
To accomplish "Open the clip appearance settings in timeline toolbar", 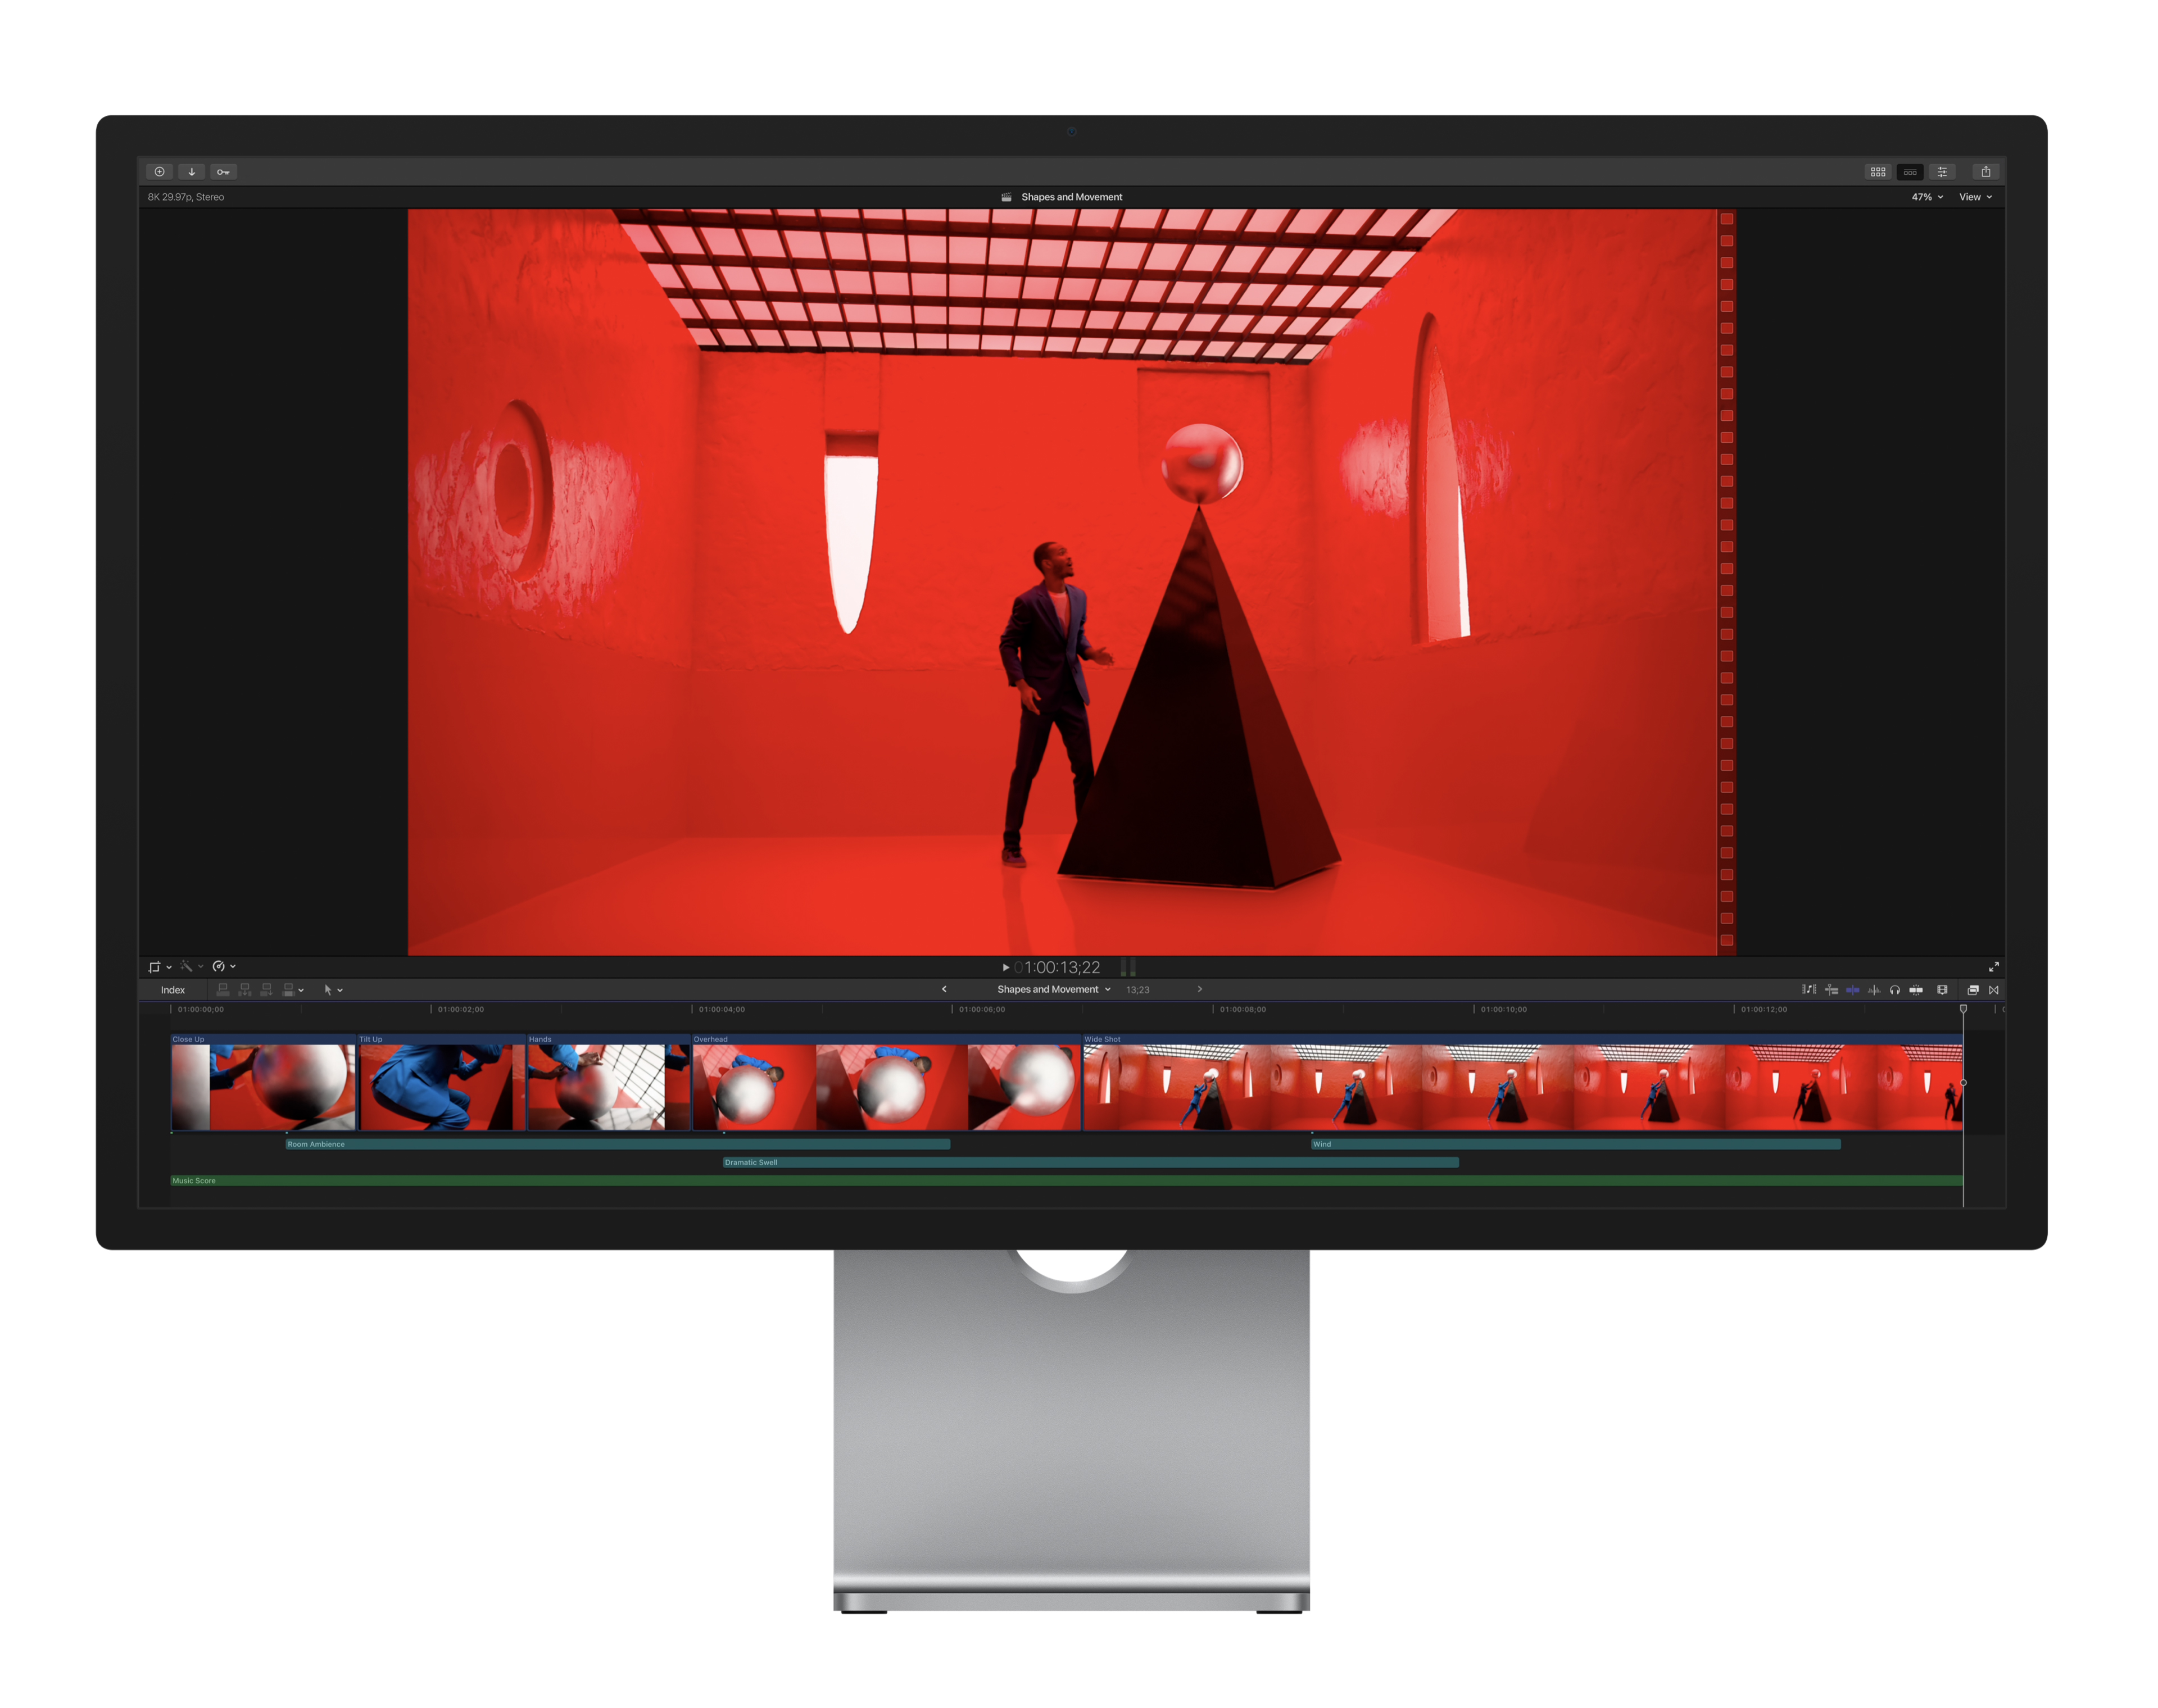I will click(1942, 990).
